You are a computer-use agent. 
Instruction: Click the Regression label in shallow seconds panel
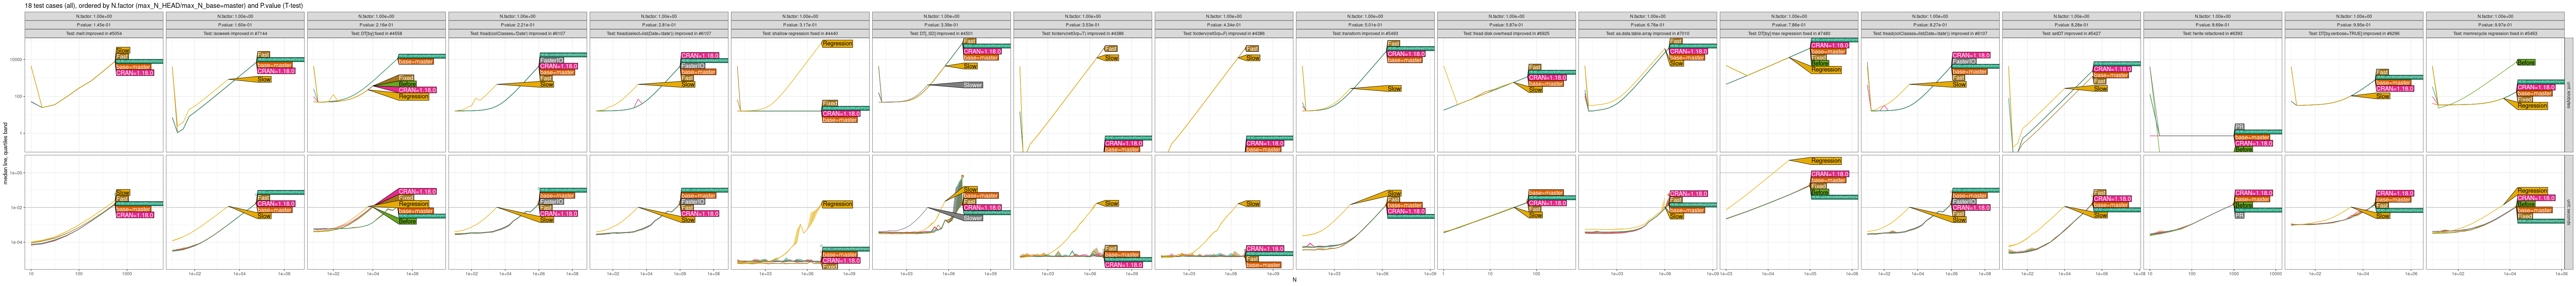coord(837,204)
